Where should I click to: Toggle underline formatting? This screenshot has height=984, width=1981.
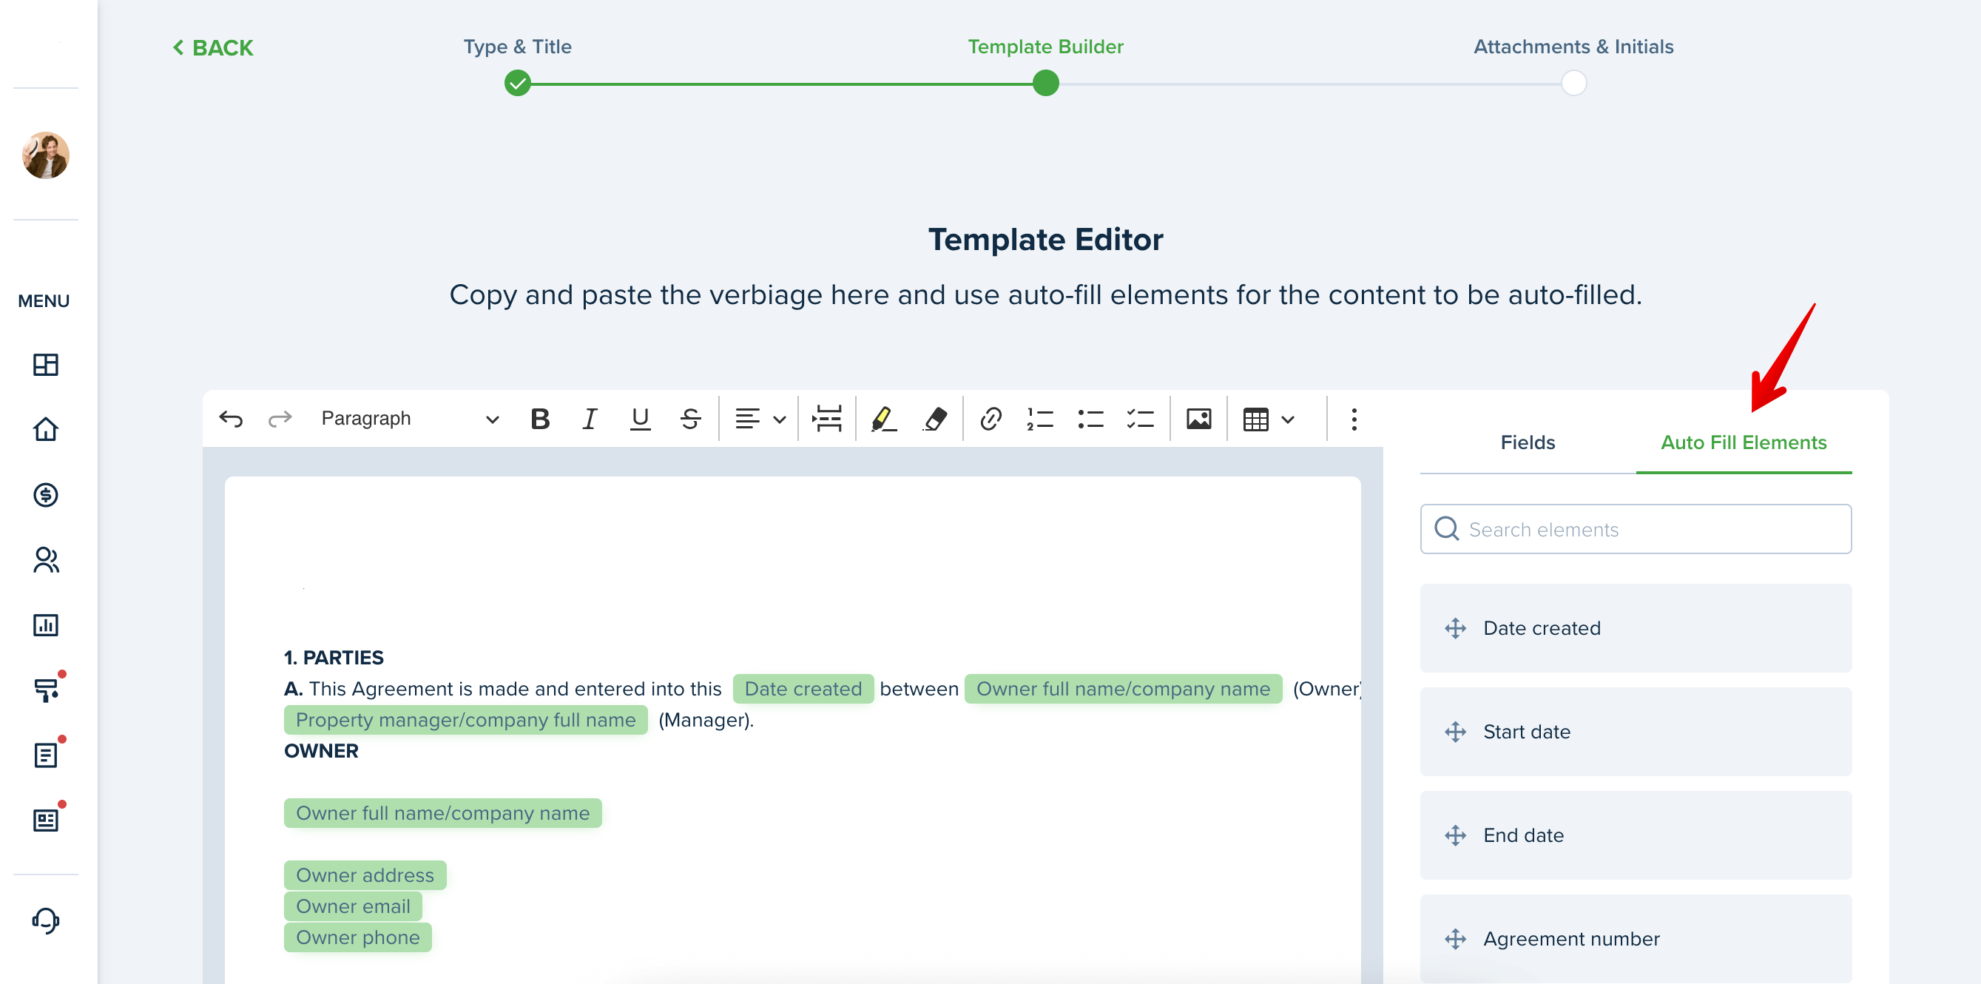(640, 419)
